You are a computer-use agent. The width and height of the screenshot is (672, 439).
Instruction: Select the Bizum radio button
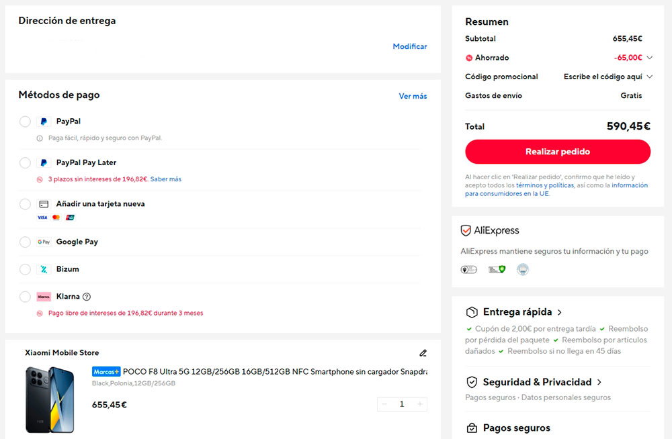(x=25, y=269)
